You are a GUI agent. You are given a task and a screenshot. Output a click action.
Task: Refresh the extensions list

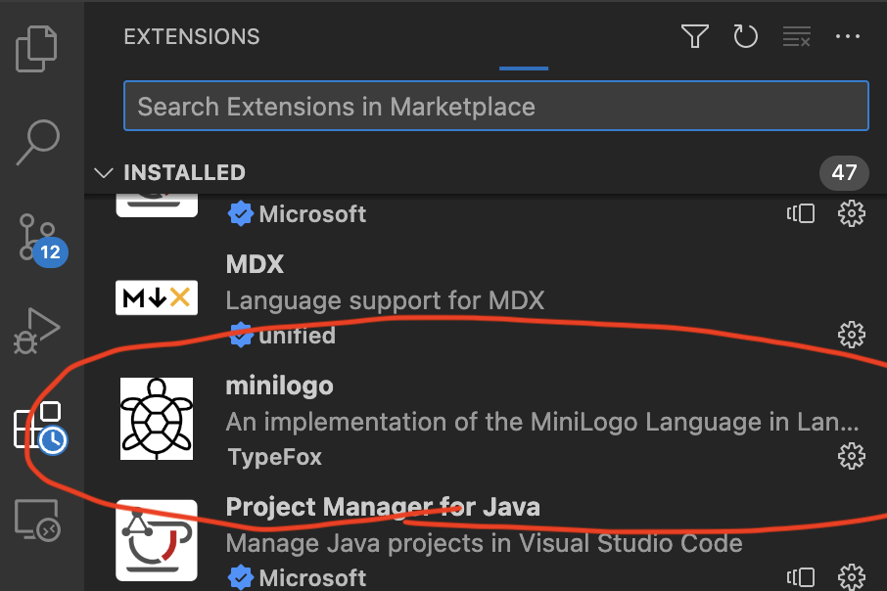[746, 37]
